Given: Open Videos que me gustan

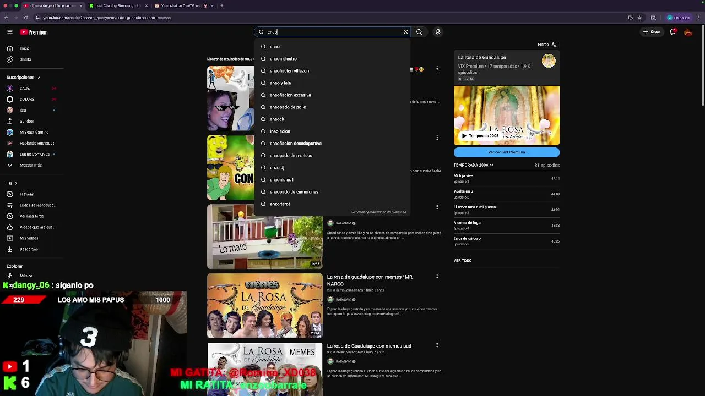Looking at the screenshot, I should 31,227.
